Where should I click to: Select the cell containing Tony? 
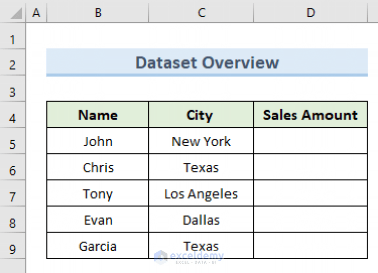(98, 193)
